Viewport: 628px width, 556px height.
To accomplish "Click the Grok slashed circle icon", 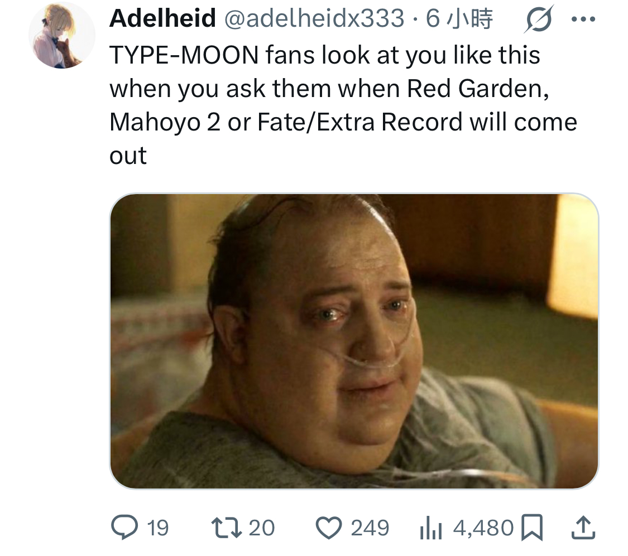I will click(539, 18).
